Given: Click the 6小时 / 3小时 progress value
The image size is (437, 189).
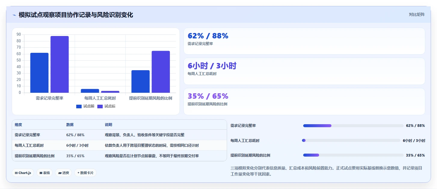Looking at the screenshot, I should point(414,140).
